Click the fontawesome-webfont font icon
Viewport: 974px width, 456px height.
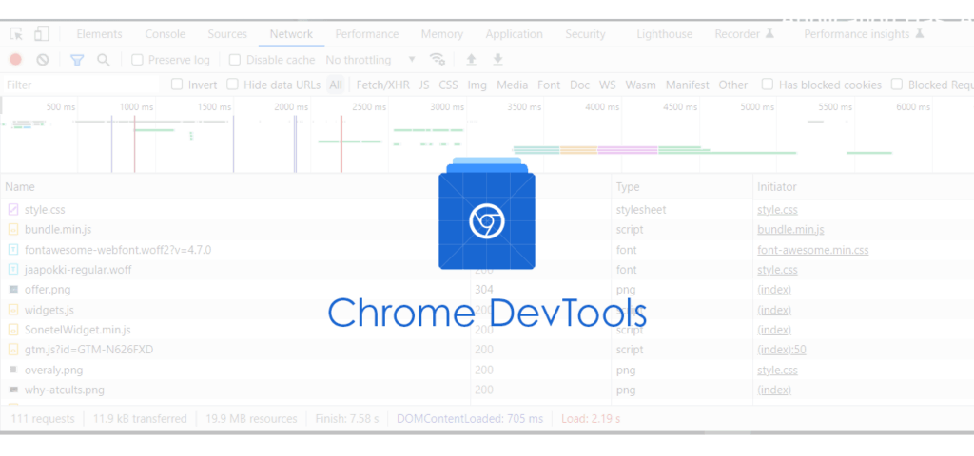tap(13, 250)
